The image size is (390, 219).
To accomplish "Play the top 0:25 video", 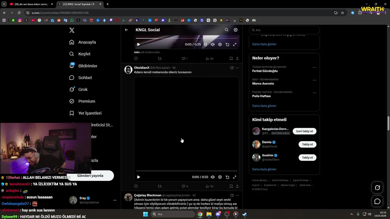I will (139, 44).
